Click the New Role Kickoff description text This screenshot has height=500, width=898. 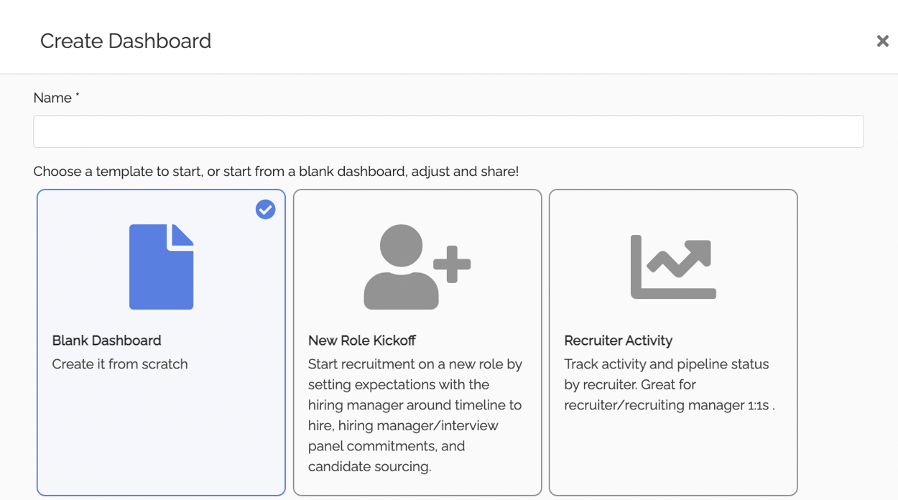point(417,405)
